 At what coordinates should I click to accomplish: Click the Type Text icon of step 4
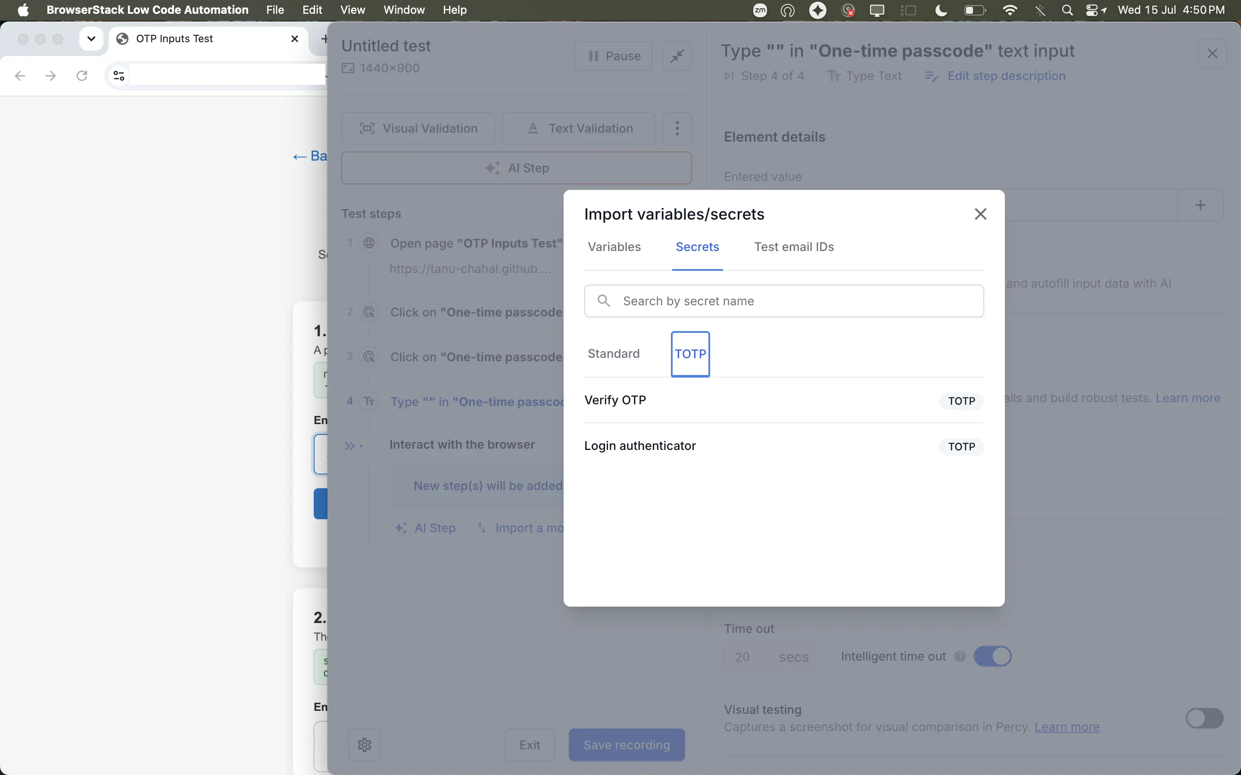369,401
